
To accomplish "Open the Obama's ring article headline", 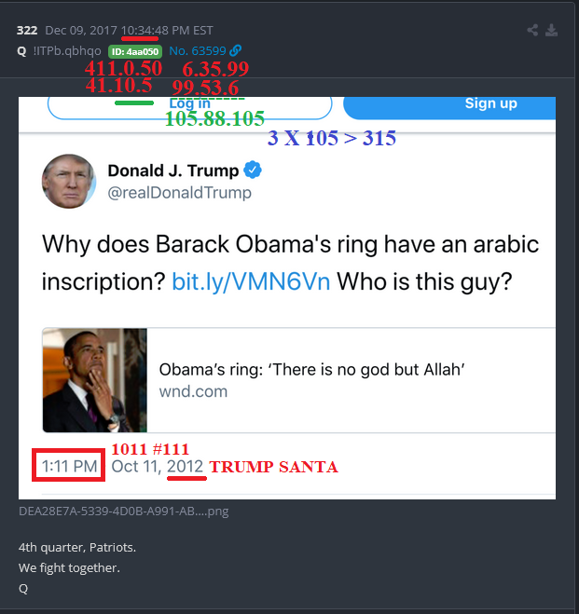I will (x=311, y=370).
